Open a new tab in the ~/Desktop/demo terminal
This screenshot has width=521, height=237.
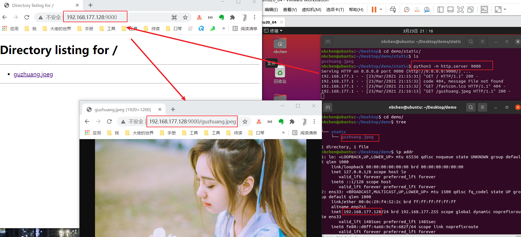coord(328,108)
